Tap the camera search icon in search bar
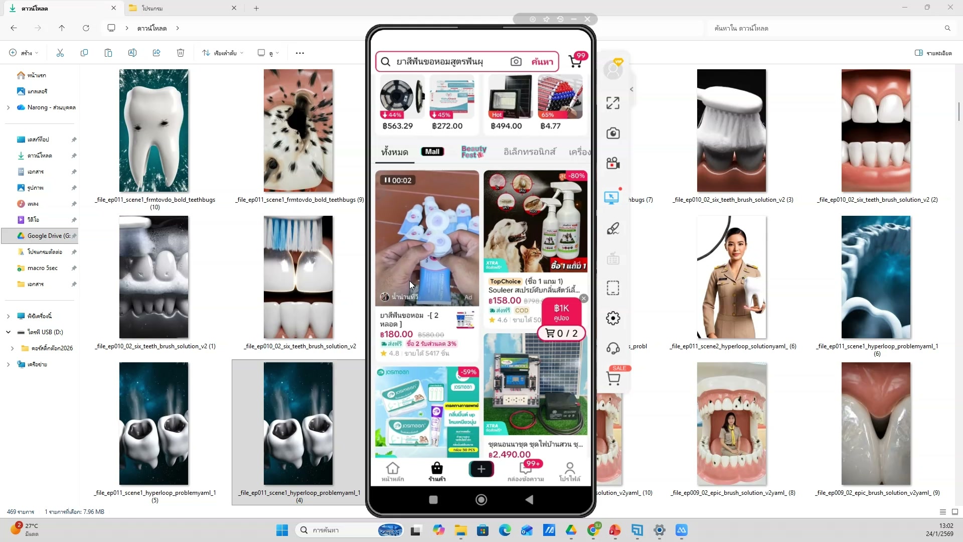 516,61
